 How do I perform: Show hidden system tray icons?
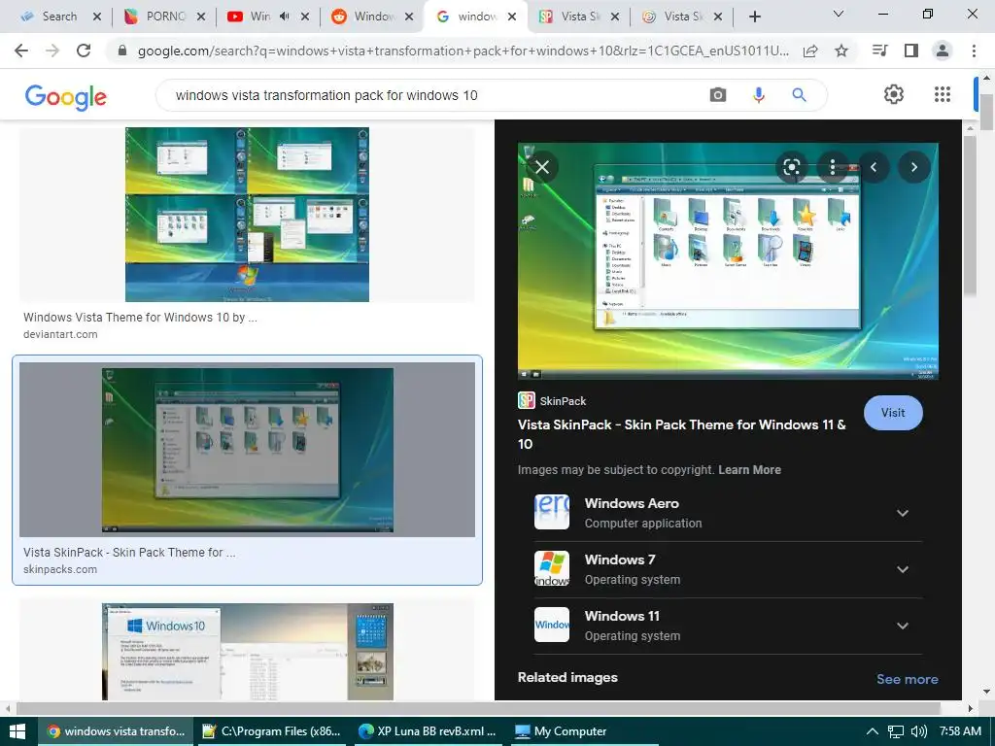(872, 731)
